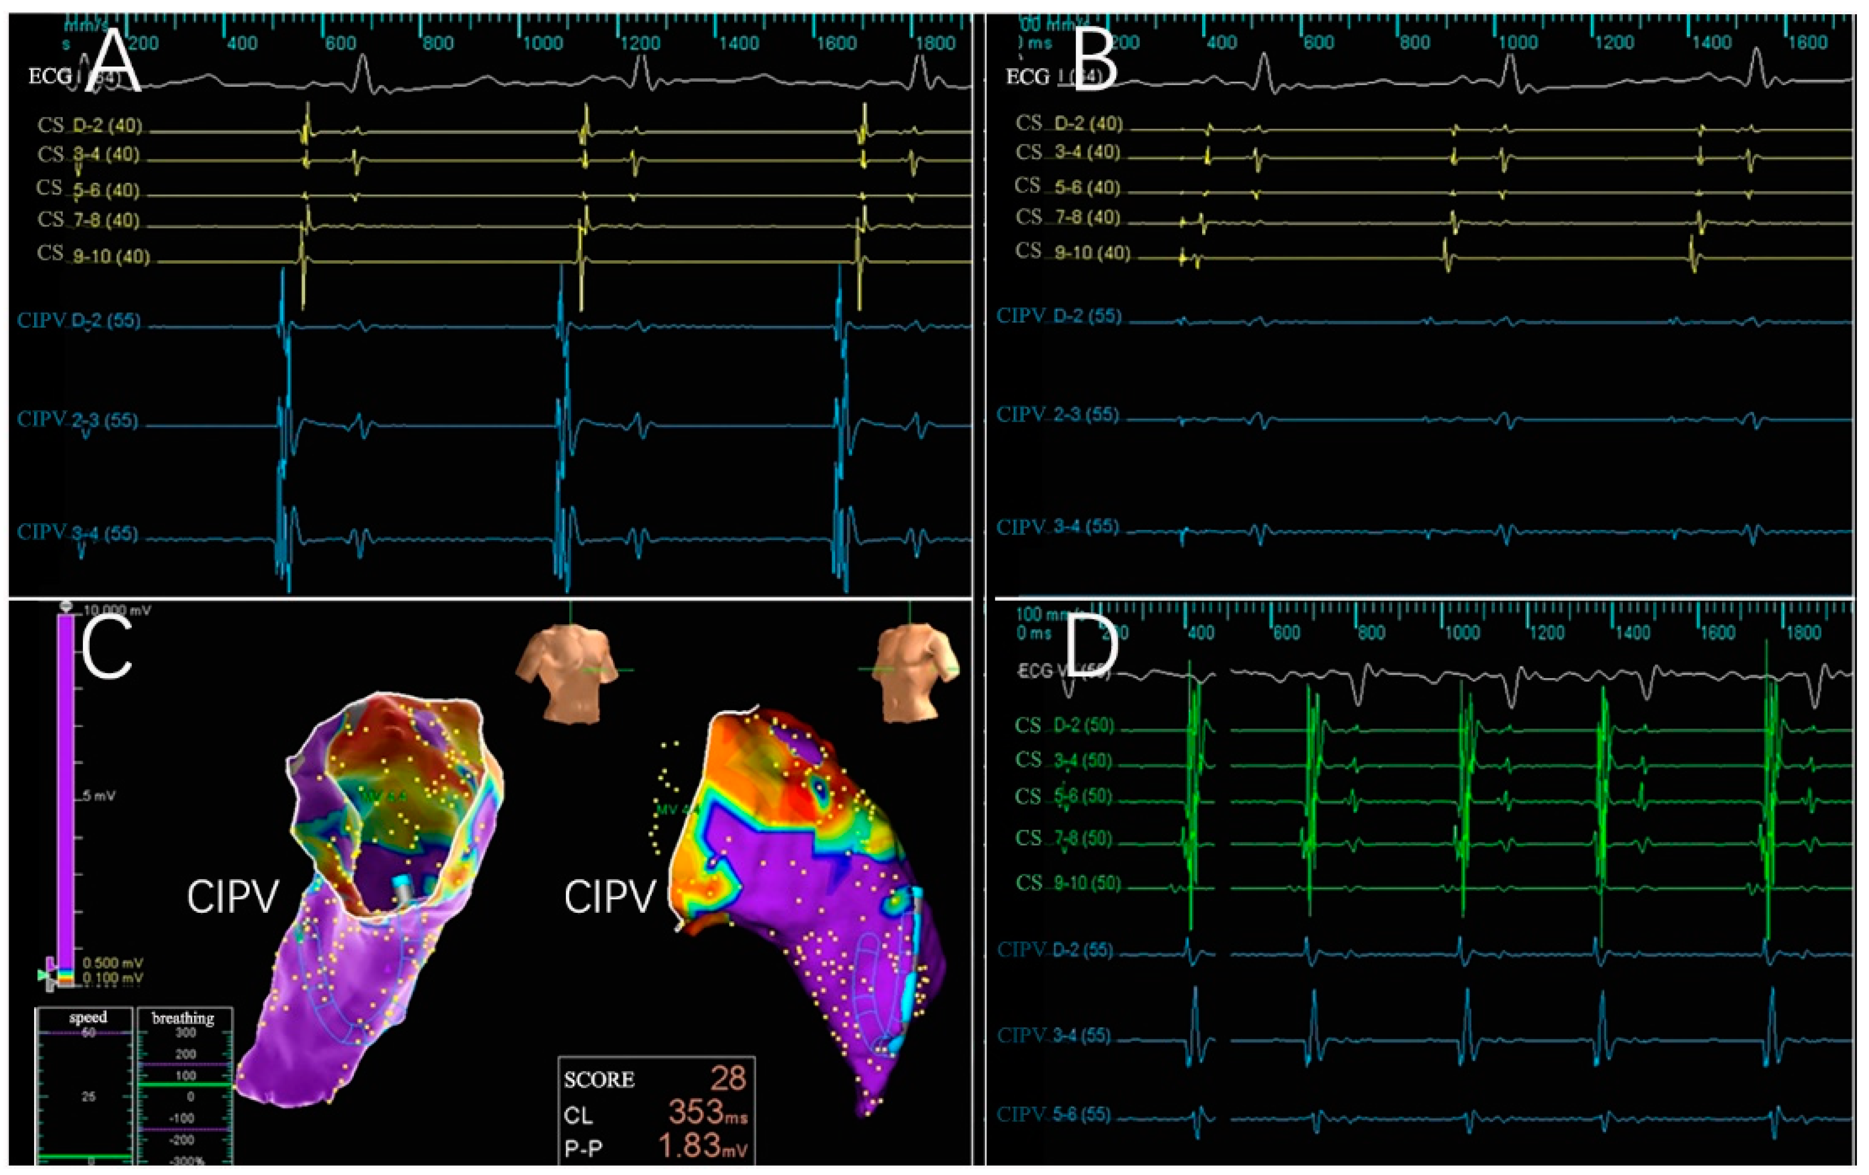This screenshot has height=1175, width=1869.
Task: Select CS 9-10 channel label in panel B
Action: [1073, 252]
